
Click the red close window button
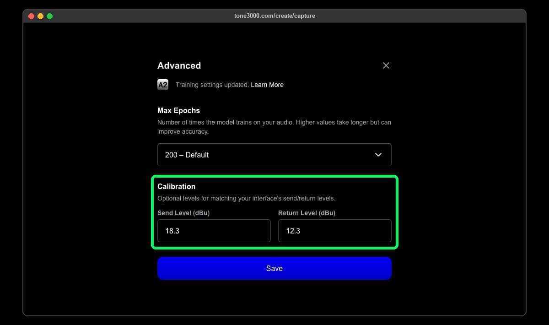32,16
